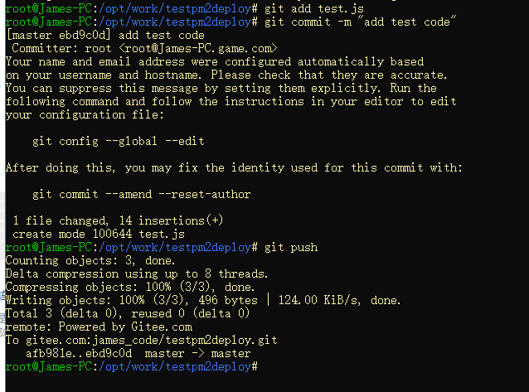Screen dimensions: 529x392
Task: Click the commit message "add test code" argument
Action: click(x=407, y=22)
